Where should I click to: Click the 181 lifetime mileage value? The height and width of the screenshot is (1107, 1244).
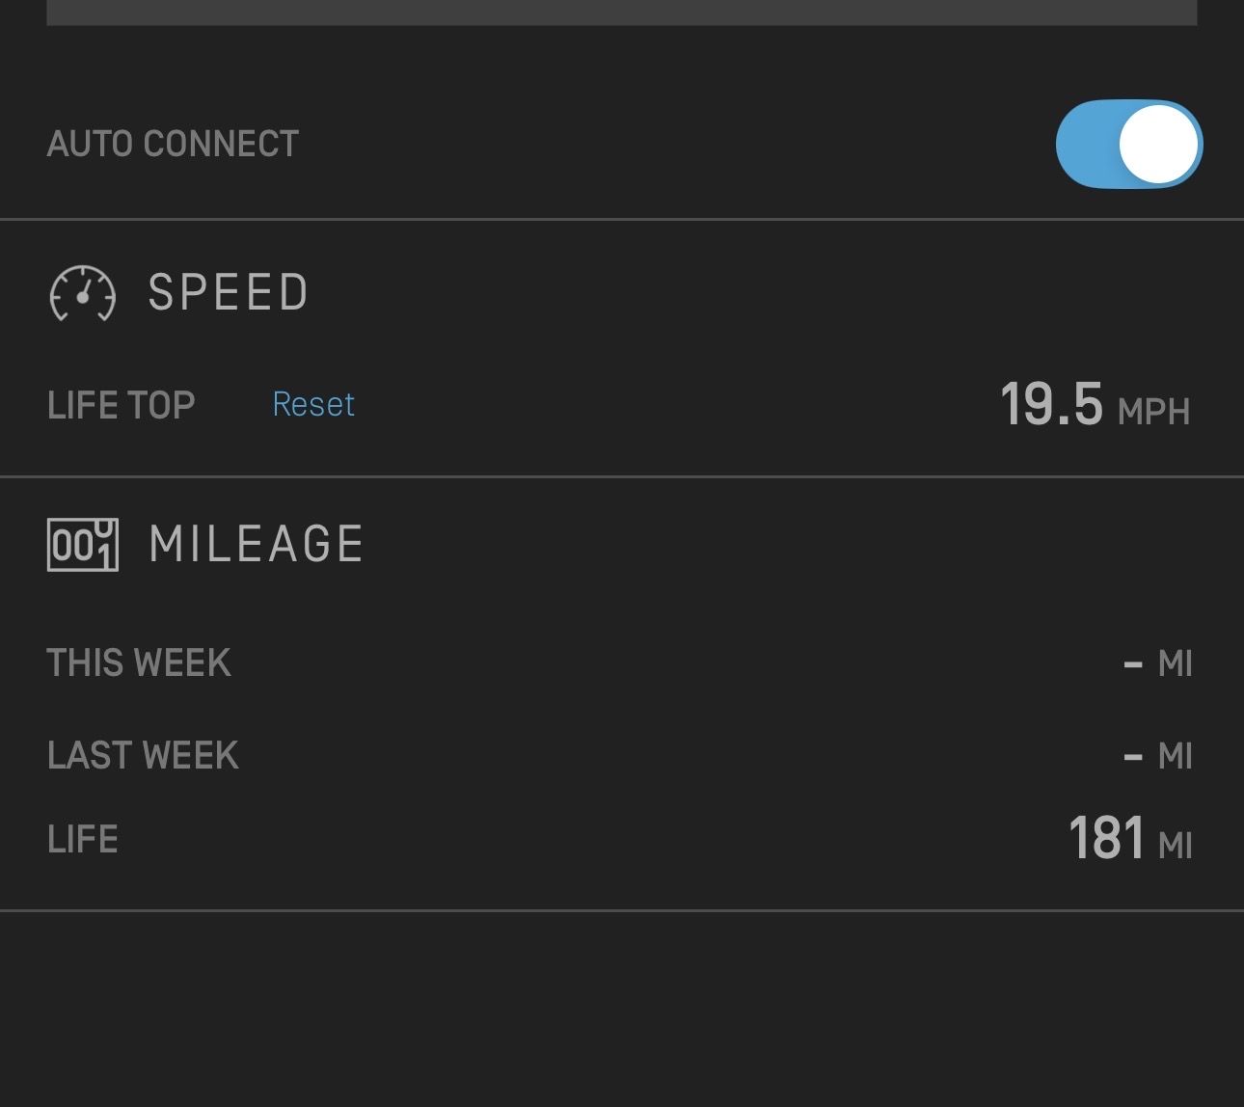[x=1106, y=838]
